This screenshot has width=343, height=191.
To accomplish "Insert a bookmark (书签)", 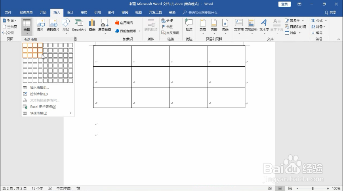I will tap(168, 26).
